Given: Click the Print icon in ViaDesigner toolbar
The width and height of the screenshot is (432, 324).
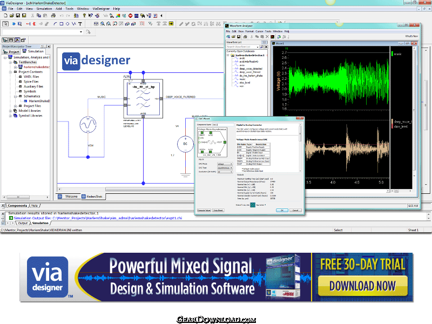Looking at the screenshot, I should point(53,16).
